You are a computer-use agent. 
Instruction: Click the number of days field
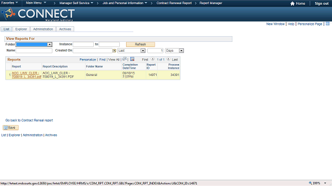(156, 51)
